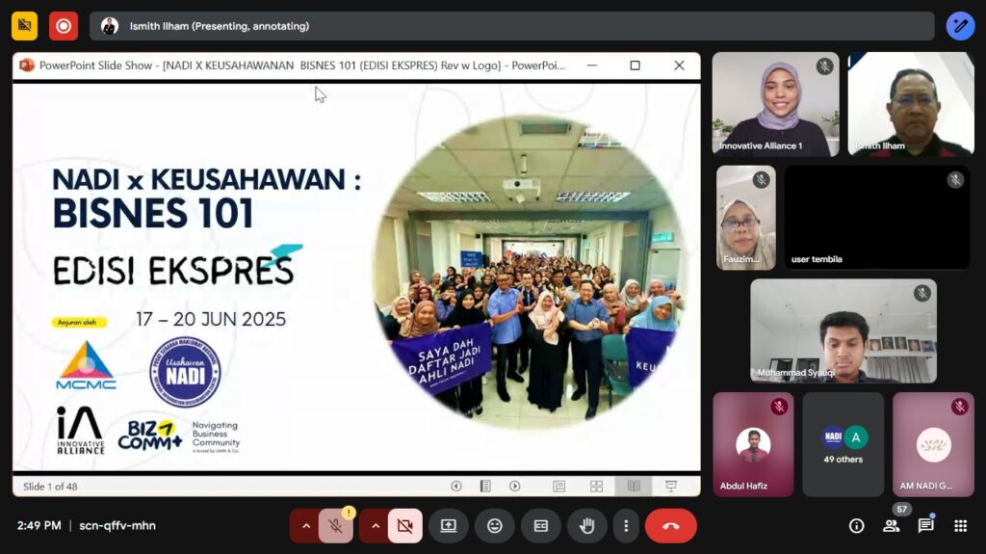Select Fauzim participant video tile
The image size is (986, 554).
746,218
